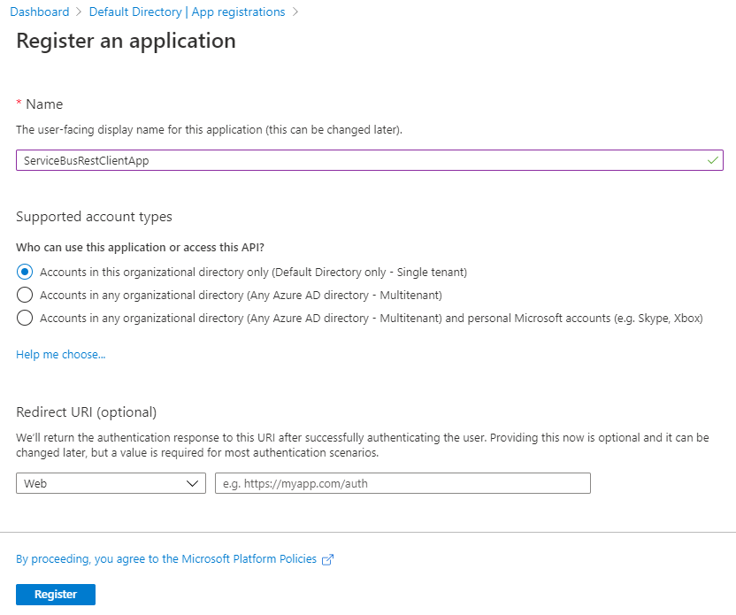Click the Redirect URI text box
The image size is (736, 615).
coord(402,483)
